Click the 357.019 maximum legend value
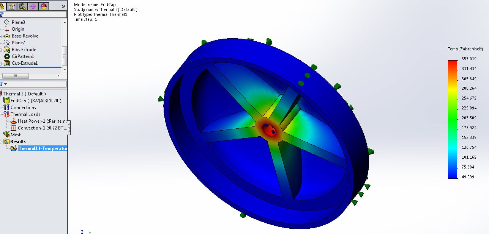The height and width of the screenshot is (234, 489). click(468, 59)
